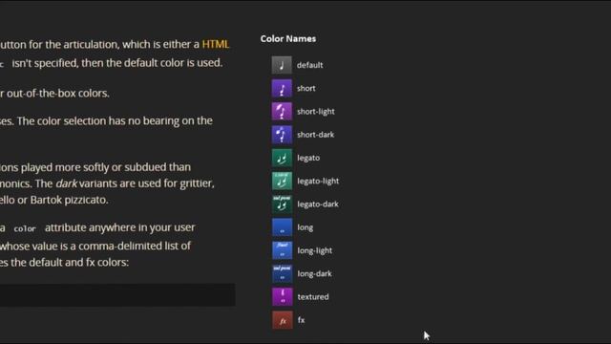
Task: Click the italic word 'dark'
Action: tap(66, 183)
